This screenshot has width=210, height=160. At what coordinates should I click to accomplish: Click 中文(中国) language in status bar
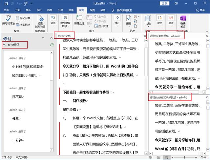pyautogui.click(x=22, y=157)
